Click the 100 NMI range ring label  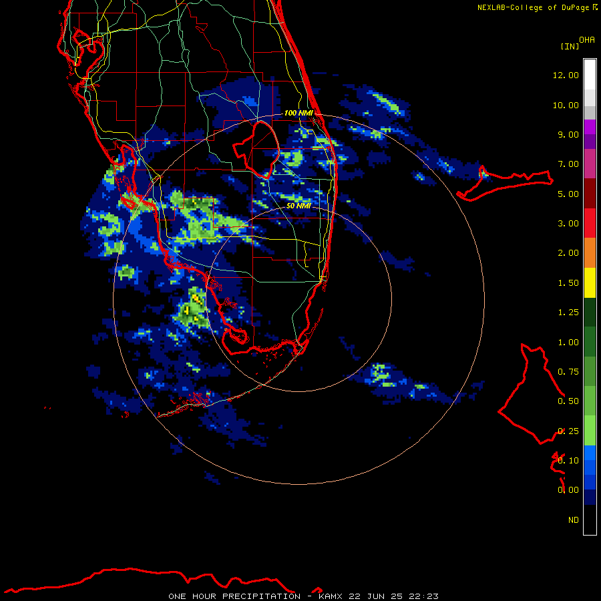tap(298, 113)
